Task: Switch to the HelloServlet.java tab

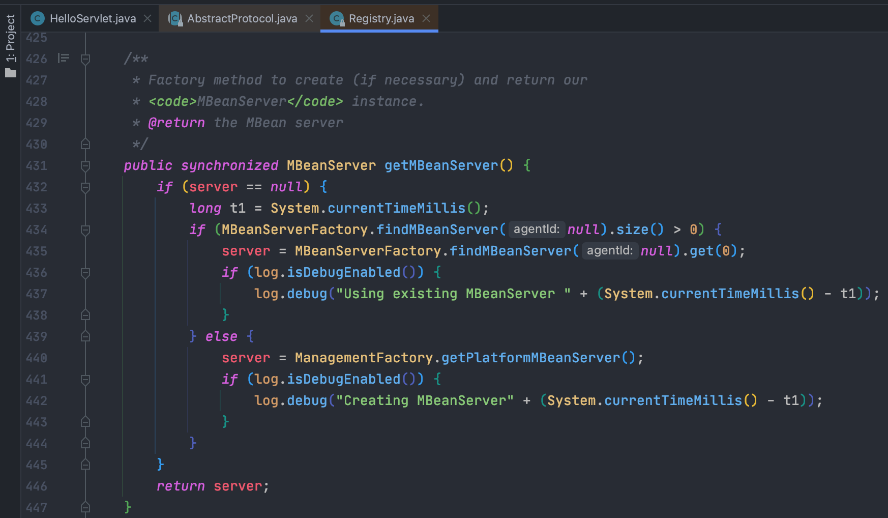Action: pos(92,19)
